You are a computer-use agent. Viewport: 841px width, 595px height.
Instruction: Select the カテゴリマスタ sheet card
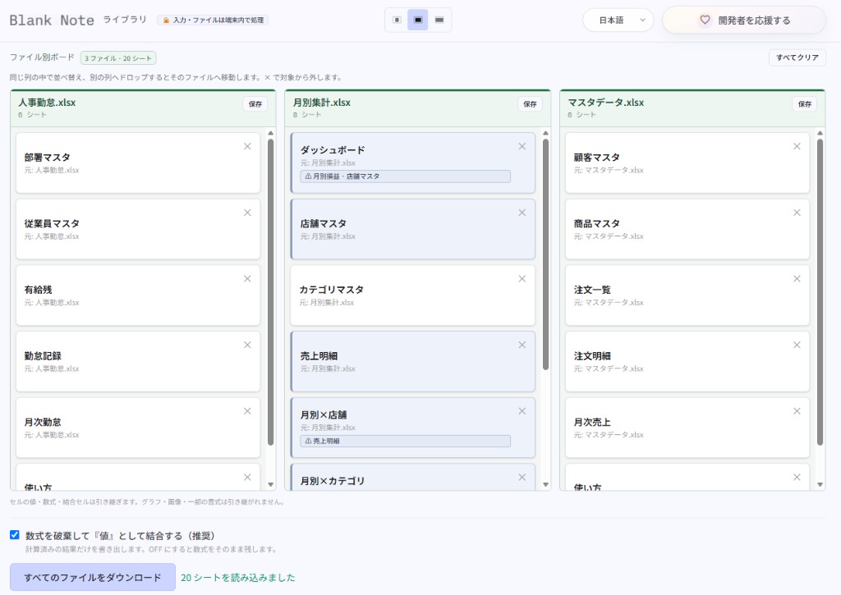point(412,295)
